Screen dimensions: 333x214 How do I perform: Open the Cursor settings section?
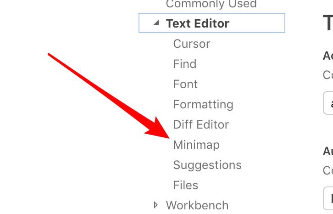[x=191, y=44]
